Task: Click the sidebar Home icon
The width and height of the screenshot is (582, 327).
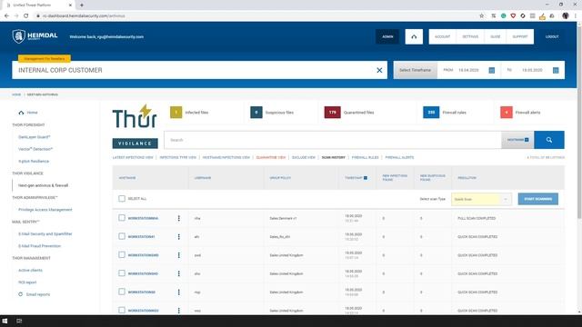Action: click(21, 113)
